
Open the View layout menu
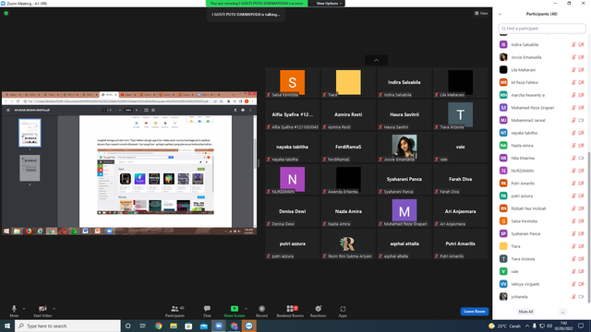[x=481, y=13]
